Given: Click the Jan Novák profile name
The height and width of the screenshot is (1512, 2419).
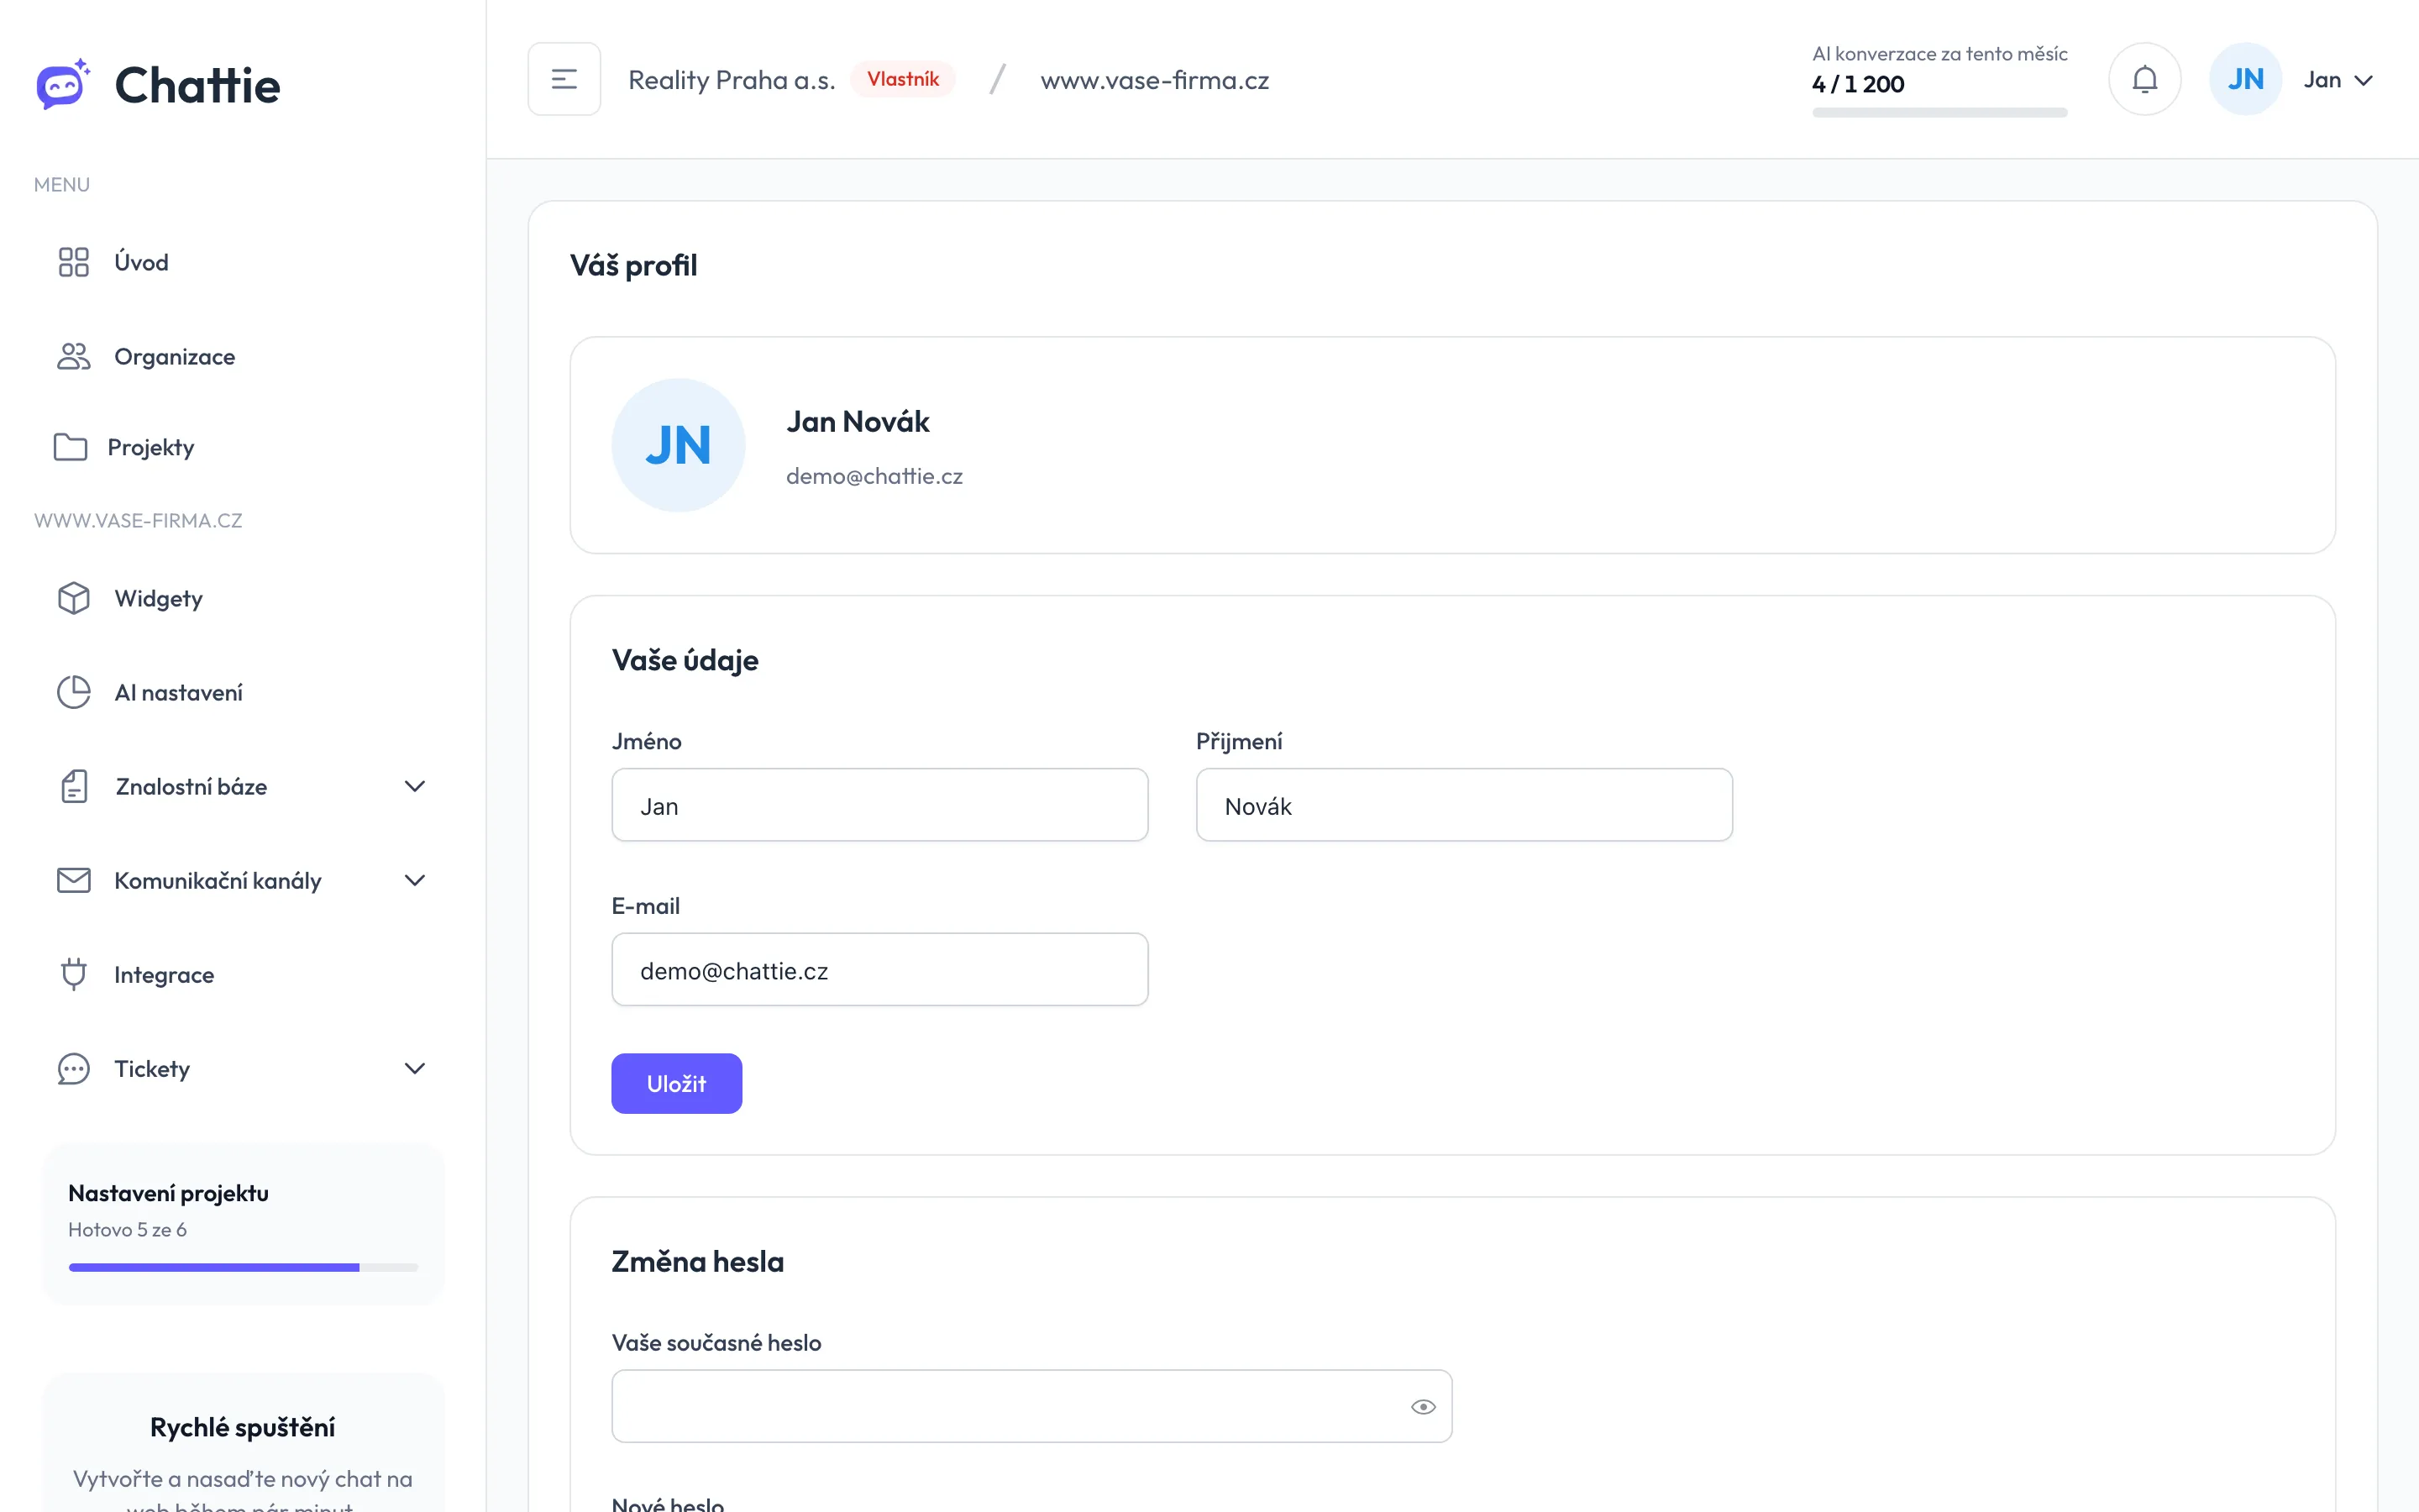Looking at the screenshot, I should tap(858, 421).
